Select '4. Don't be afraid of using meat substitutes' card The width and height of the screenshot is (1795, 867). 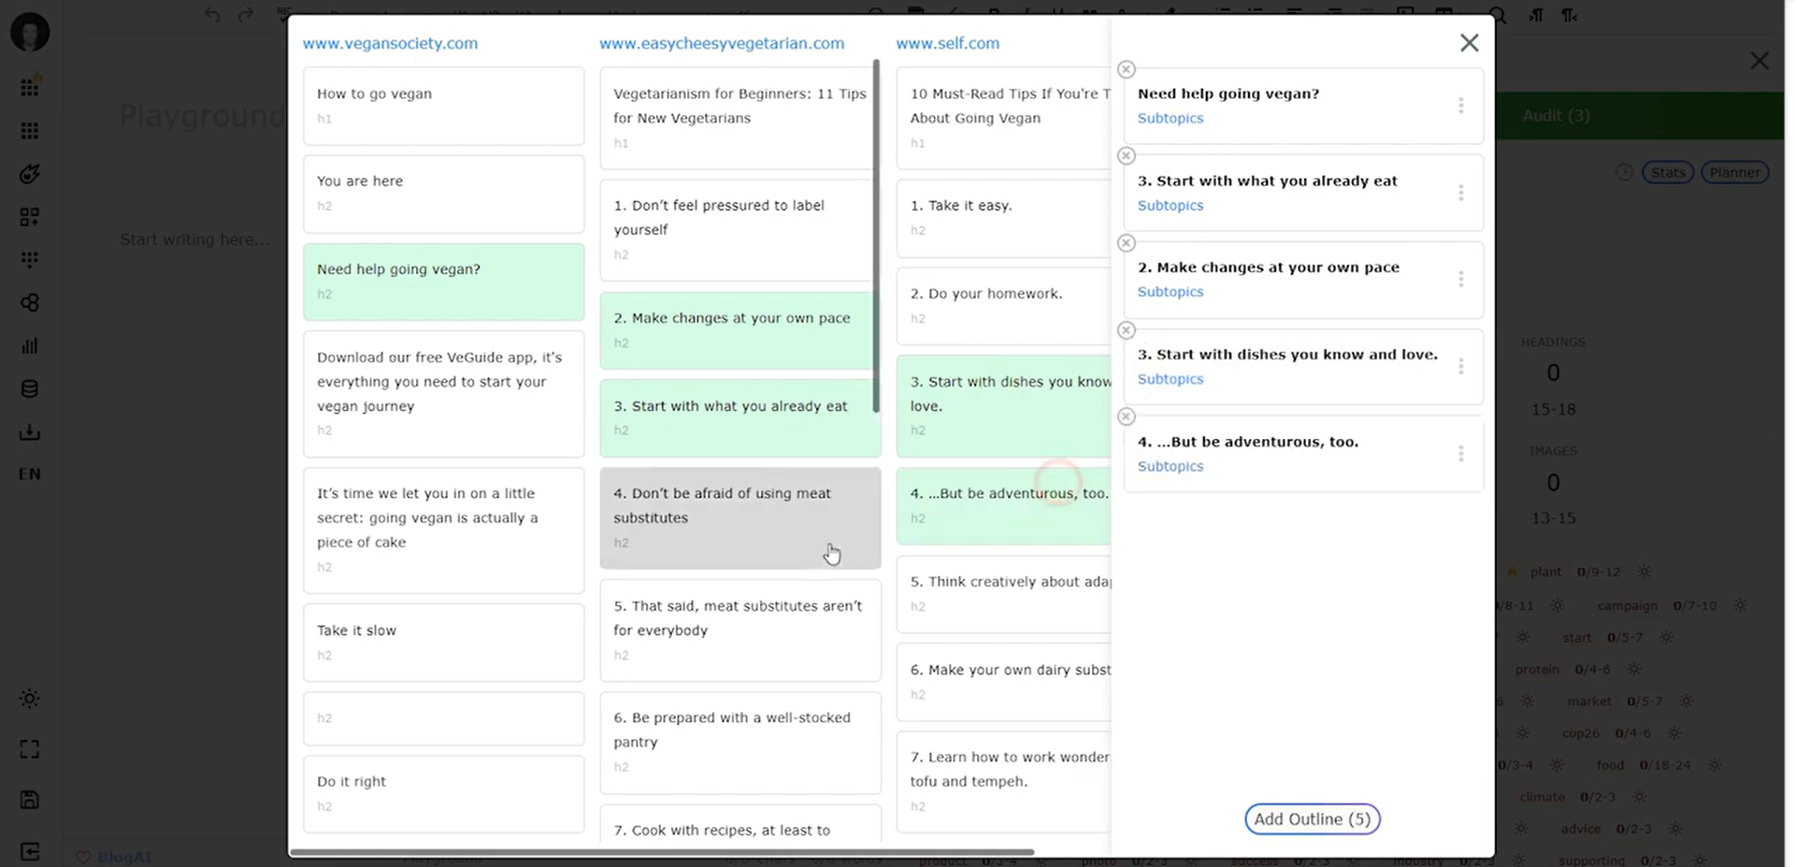point(740,518)
